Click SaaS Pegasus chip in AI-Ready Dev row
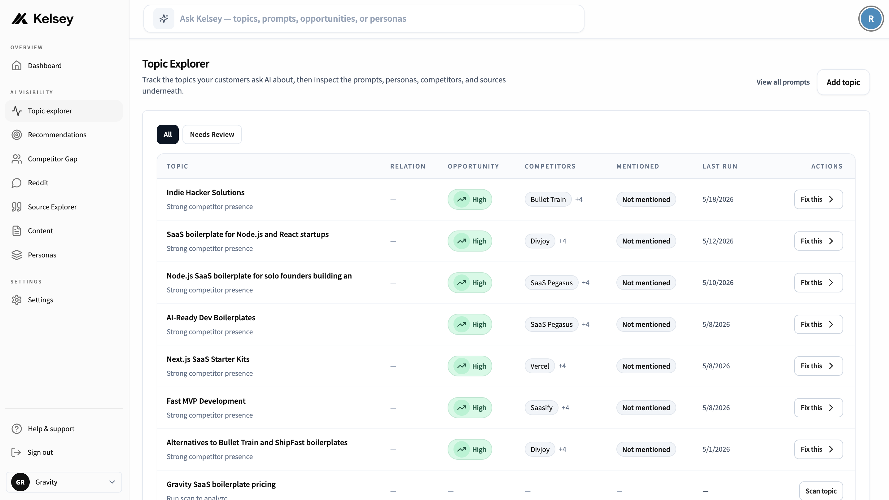 click(551, 324)
